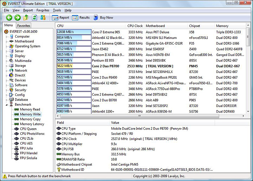This screenshot has width=253, height=181.
Task: Select the CPU Queen benchmark
Action: coord(28,129)
